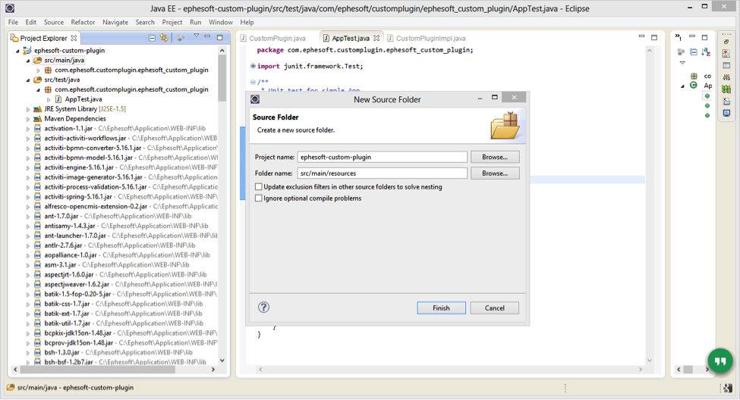Close the AppTest.java editor tab X
This screenshot has width=740, height=400.
pyautogui.click(x=376, y=38)
